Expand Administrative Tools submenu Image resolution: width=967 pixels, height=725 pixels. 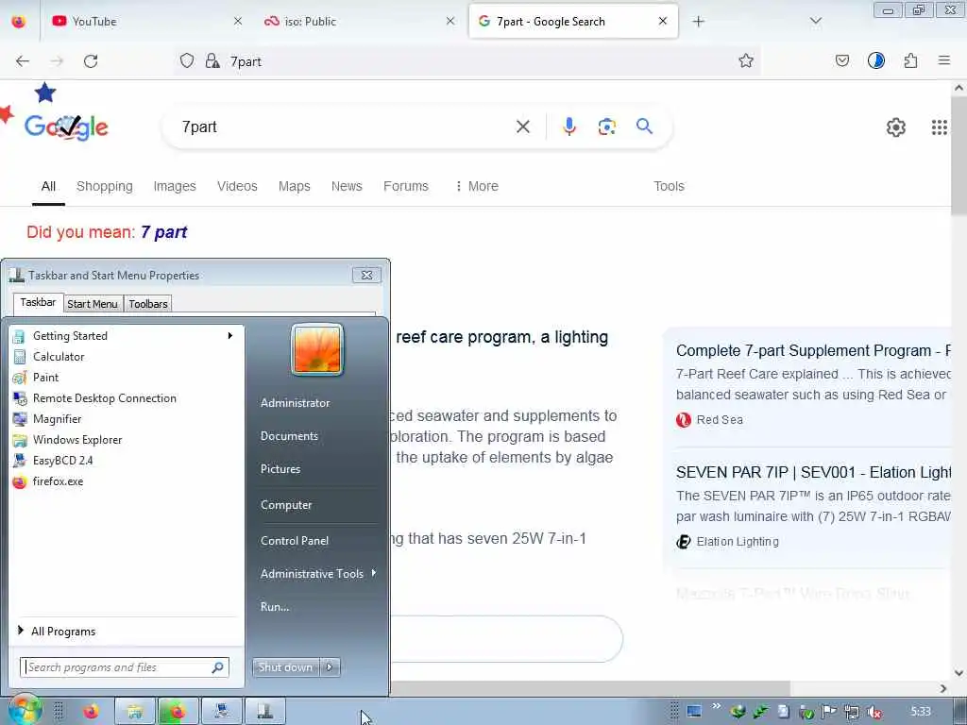point(318,574)
